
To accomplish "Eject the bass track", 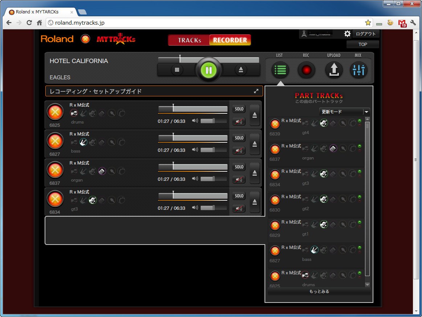I will 255,144.
